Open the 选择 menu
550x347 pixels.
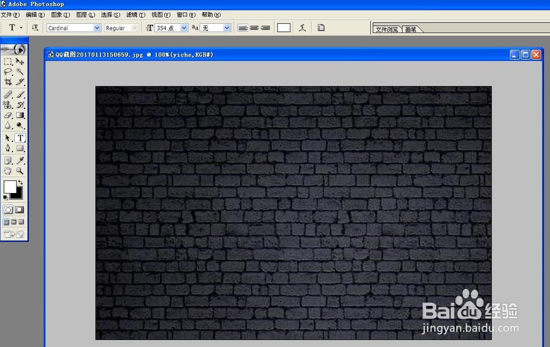tap(111, 15)
